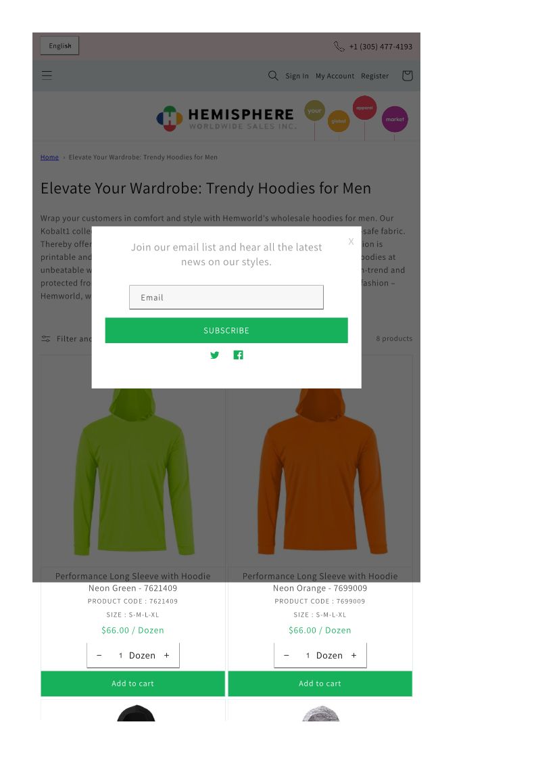The width and height of the screenshot is (536, 760).
Task: Open the Twitter icon in the popup
Action: pos(214,355)
